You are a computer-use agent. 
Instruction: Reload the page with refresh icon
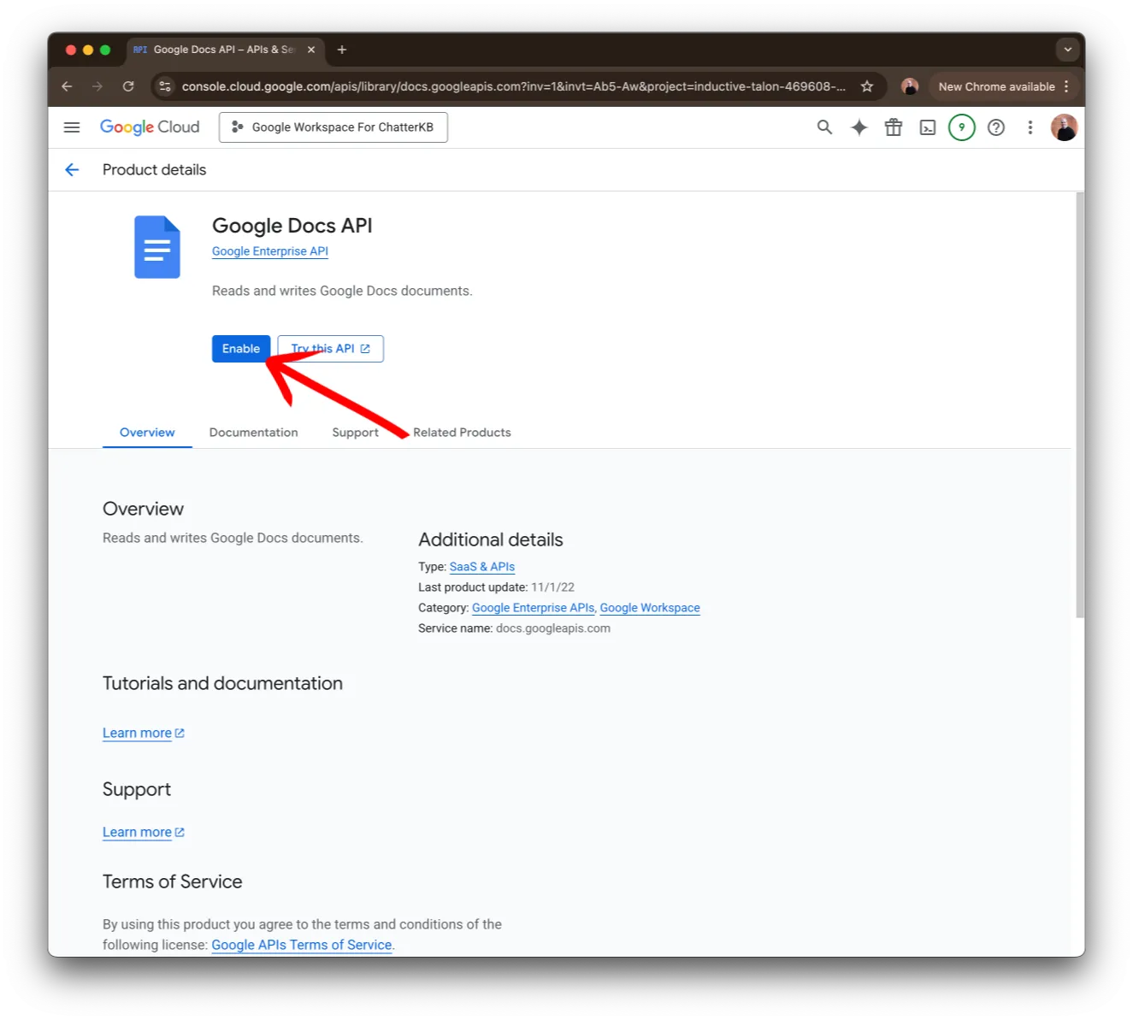128,86
